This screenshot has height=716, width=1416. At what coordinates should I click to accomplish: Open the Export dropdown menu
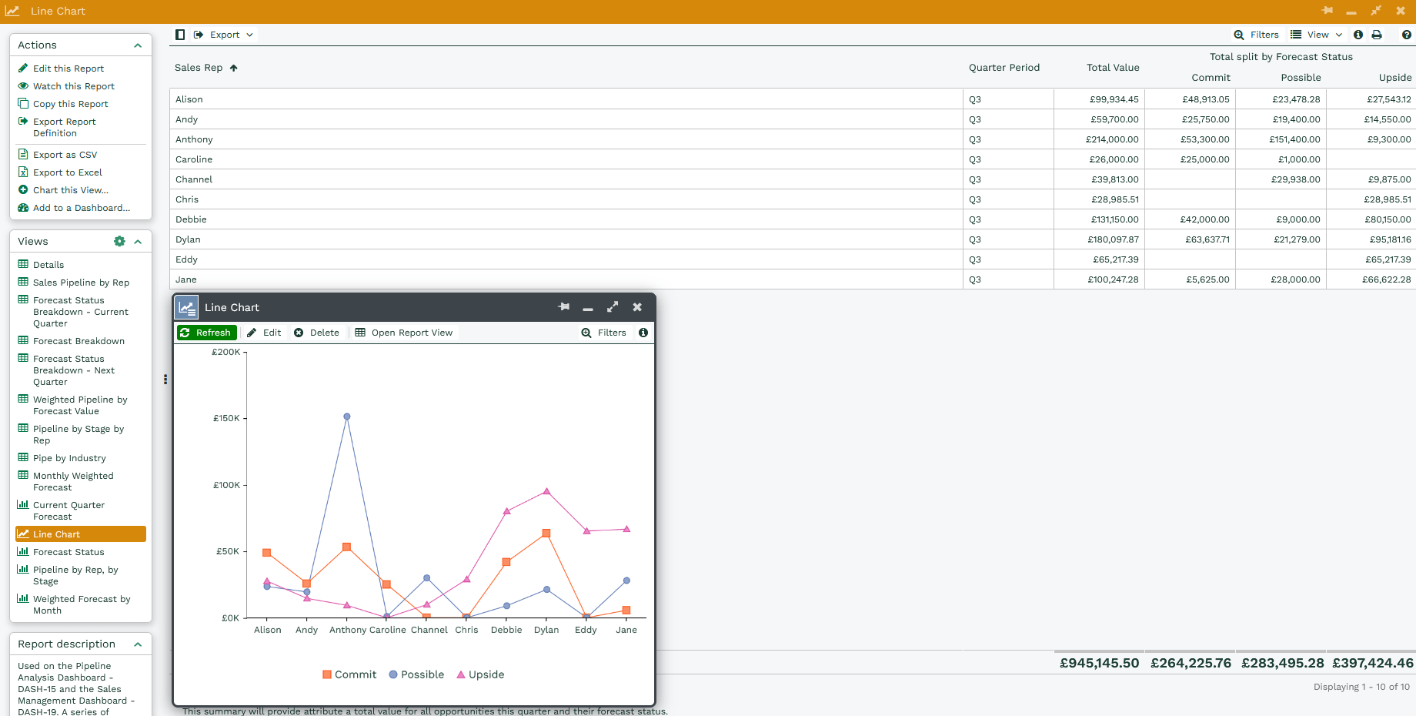pos(224,35)
